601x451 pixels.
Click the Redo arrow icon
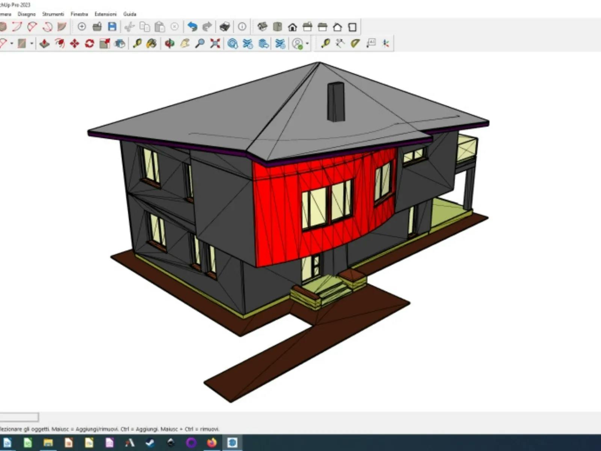coord(207,27)
